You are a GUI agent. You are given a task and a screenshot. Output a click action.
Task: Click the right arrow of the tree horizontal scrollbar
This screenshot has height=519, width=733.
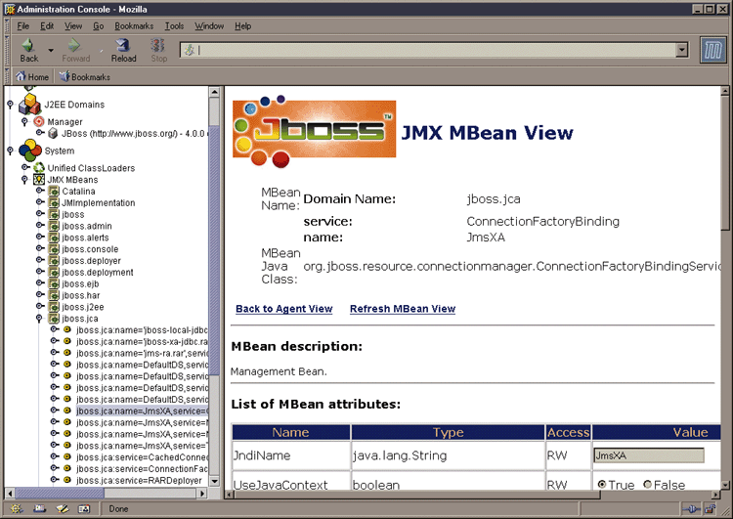pos(202,493)
